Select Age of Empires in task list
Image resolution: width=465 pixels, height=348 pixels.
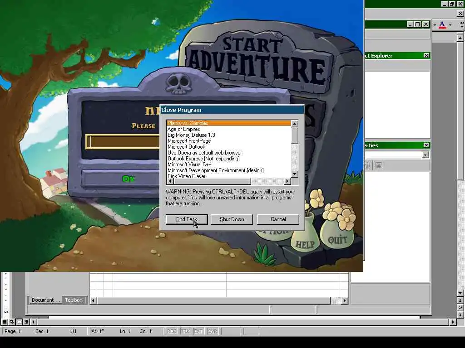click(229, 129)
